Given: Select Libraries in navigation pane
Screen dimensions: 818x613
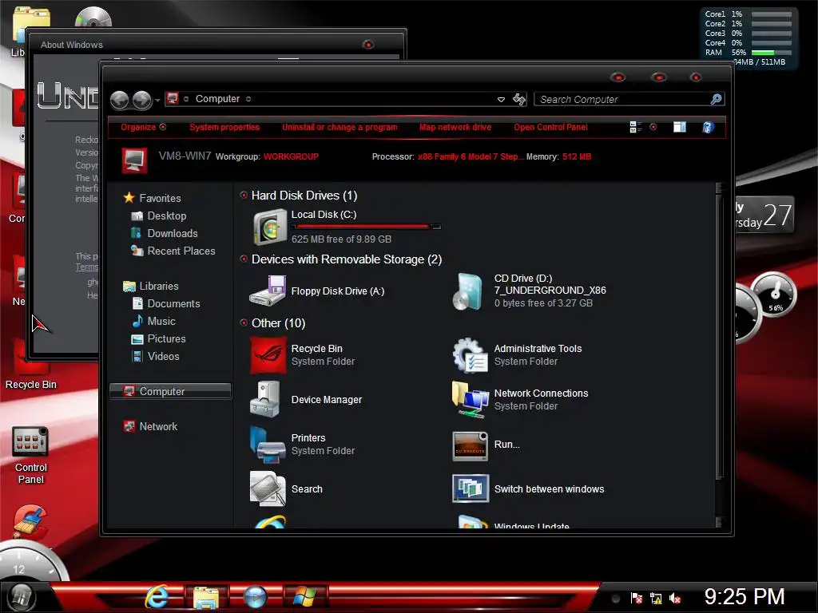Looking at the screenshot, I should pyautogui.click(x=151, y=287).
